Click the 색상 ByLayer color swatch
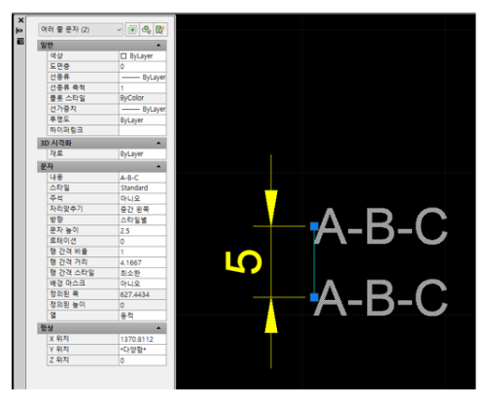The width and height of the screenshot is (484, 405). pyautogui.click(x=123, y=56)
